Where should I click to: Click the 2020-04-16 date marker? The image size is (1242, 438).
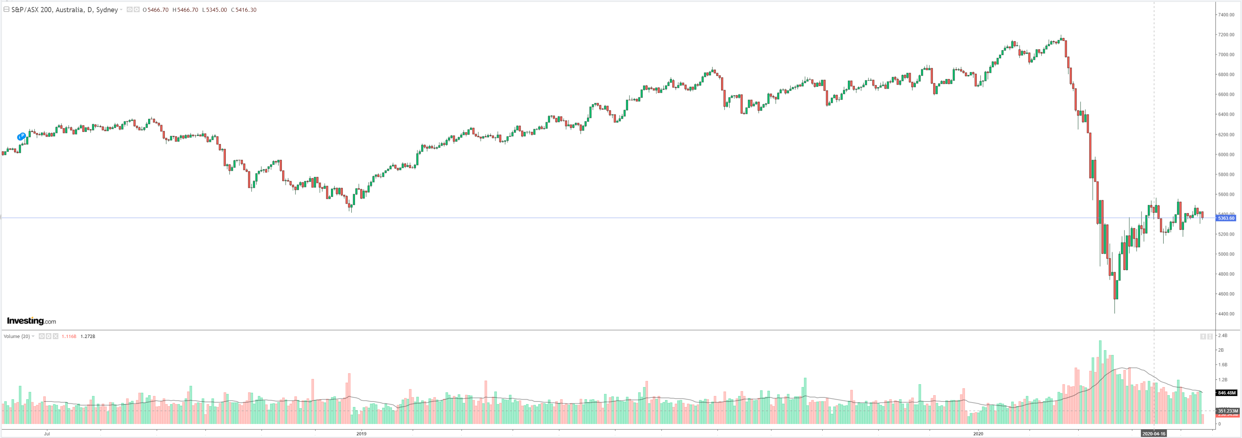click(x=1153, y=434)
